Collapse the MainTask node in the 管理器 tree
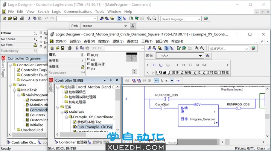This screenshot has height=151, width=271. click(x=62, y=112)
